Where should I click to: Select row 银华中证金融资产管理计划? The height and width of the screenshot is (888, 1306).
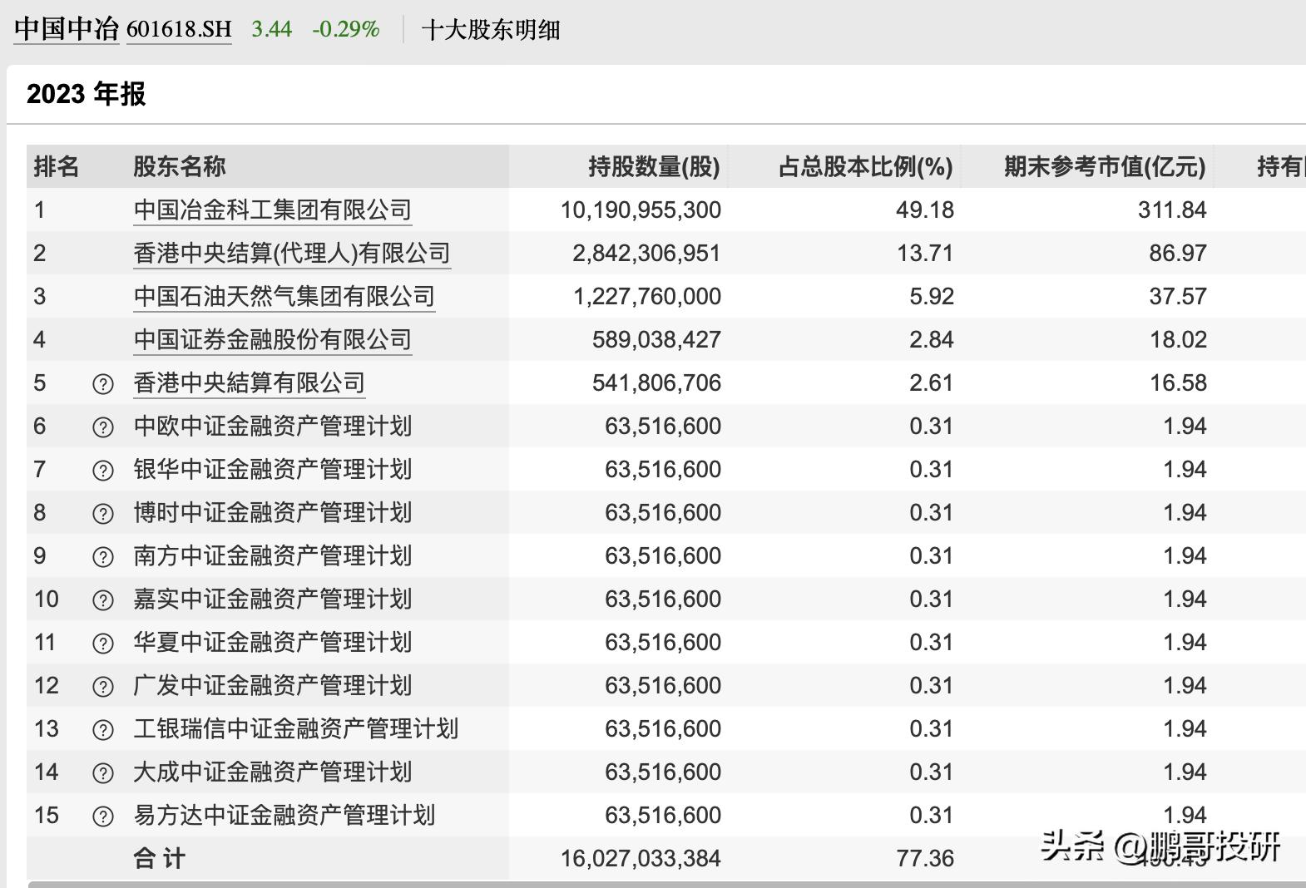point(666,470)
